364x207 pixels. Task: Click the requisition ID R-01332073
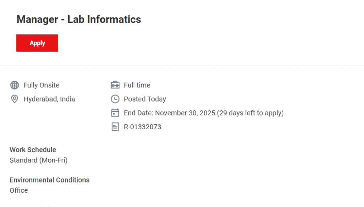(142, 127)
